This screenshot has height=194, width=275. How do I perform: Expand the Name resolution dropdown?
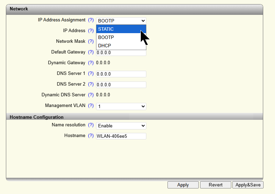tap(121, 126)
